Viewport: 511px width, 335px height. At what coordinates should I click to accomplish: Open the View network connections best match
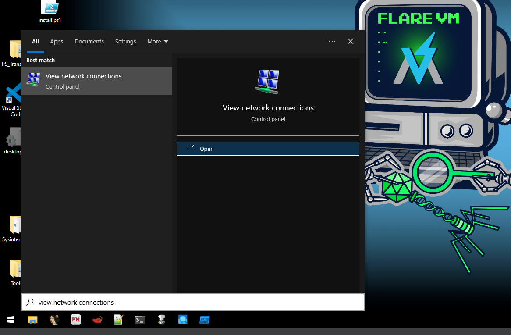[x=96, y=81]
